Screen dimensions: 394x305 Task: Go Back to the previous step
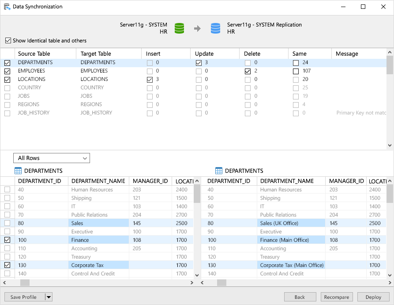(300, 297)
